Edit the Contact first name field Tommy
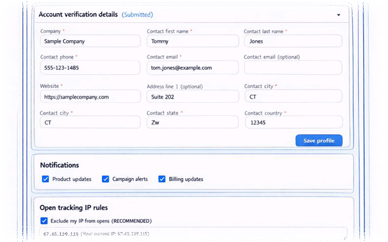 click(x=193, y=41)
